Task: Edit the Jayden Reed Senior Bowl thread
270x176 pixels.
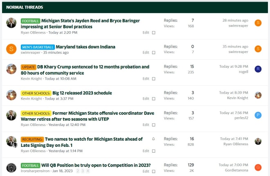Action: tap(146, 32)
